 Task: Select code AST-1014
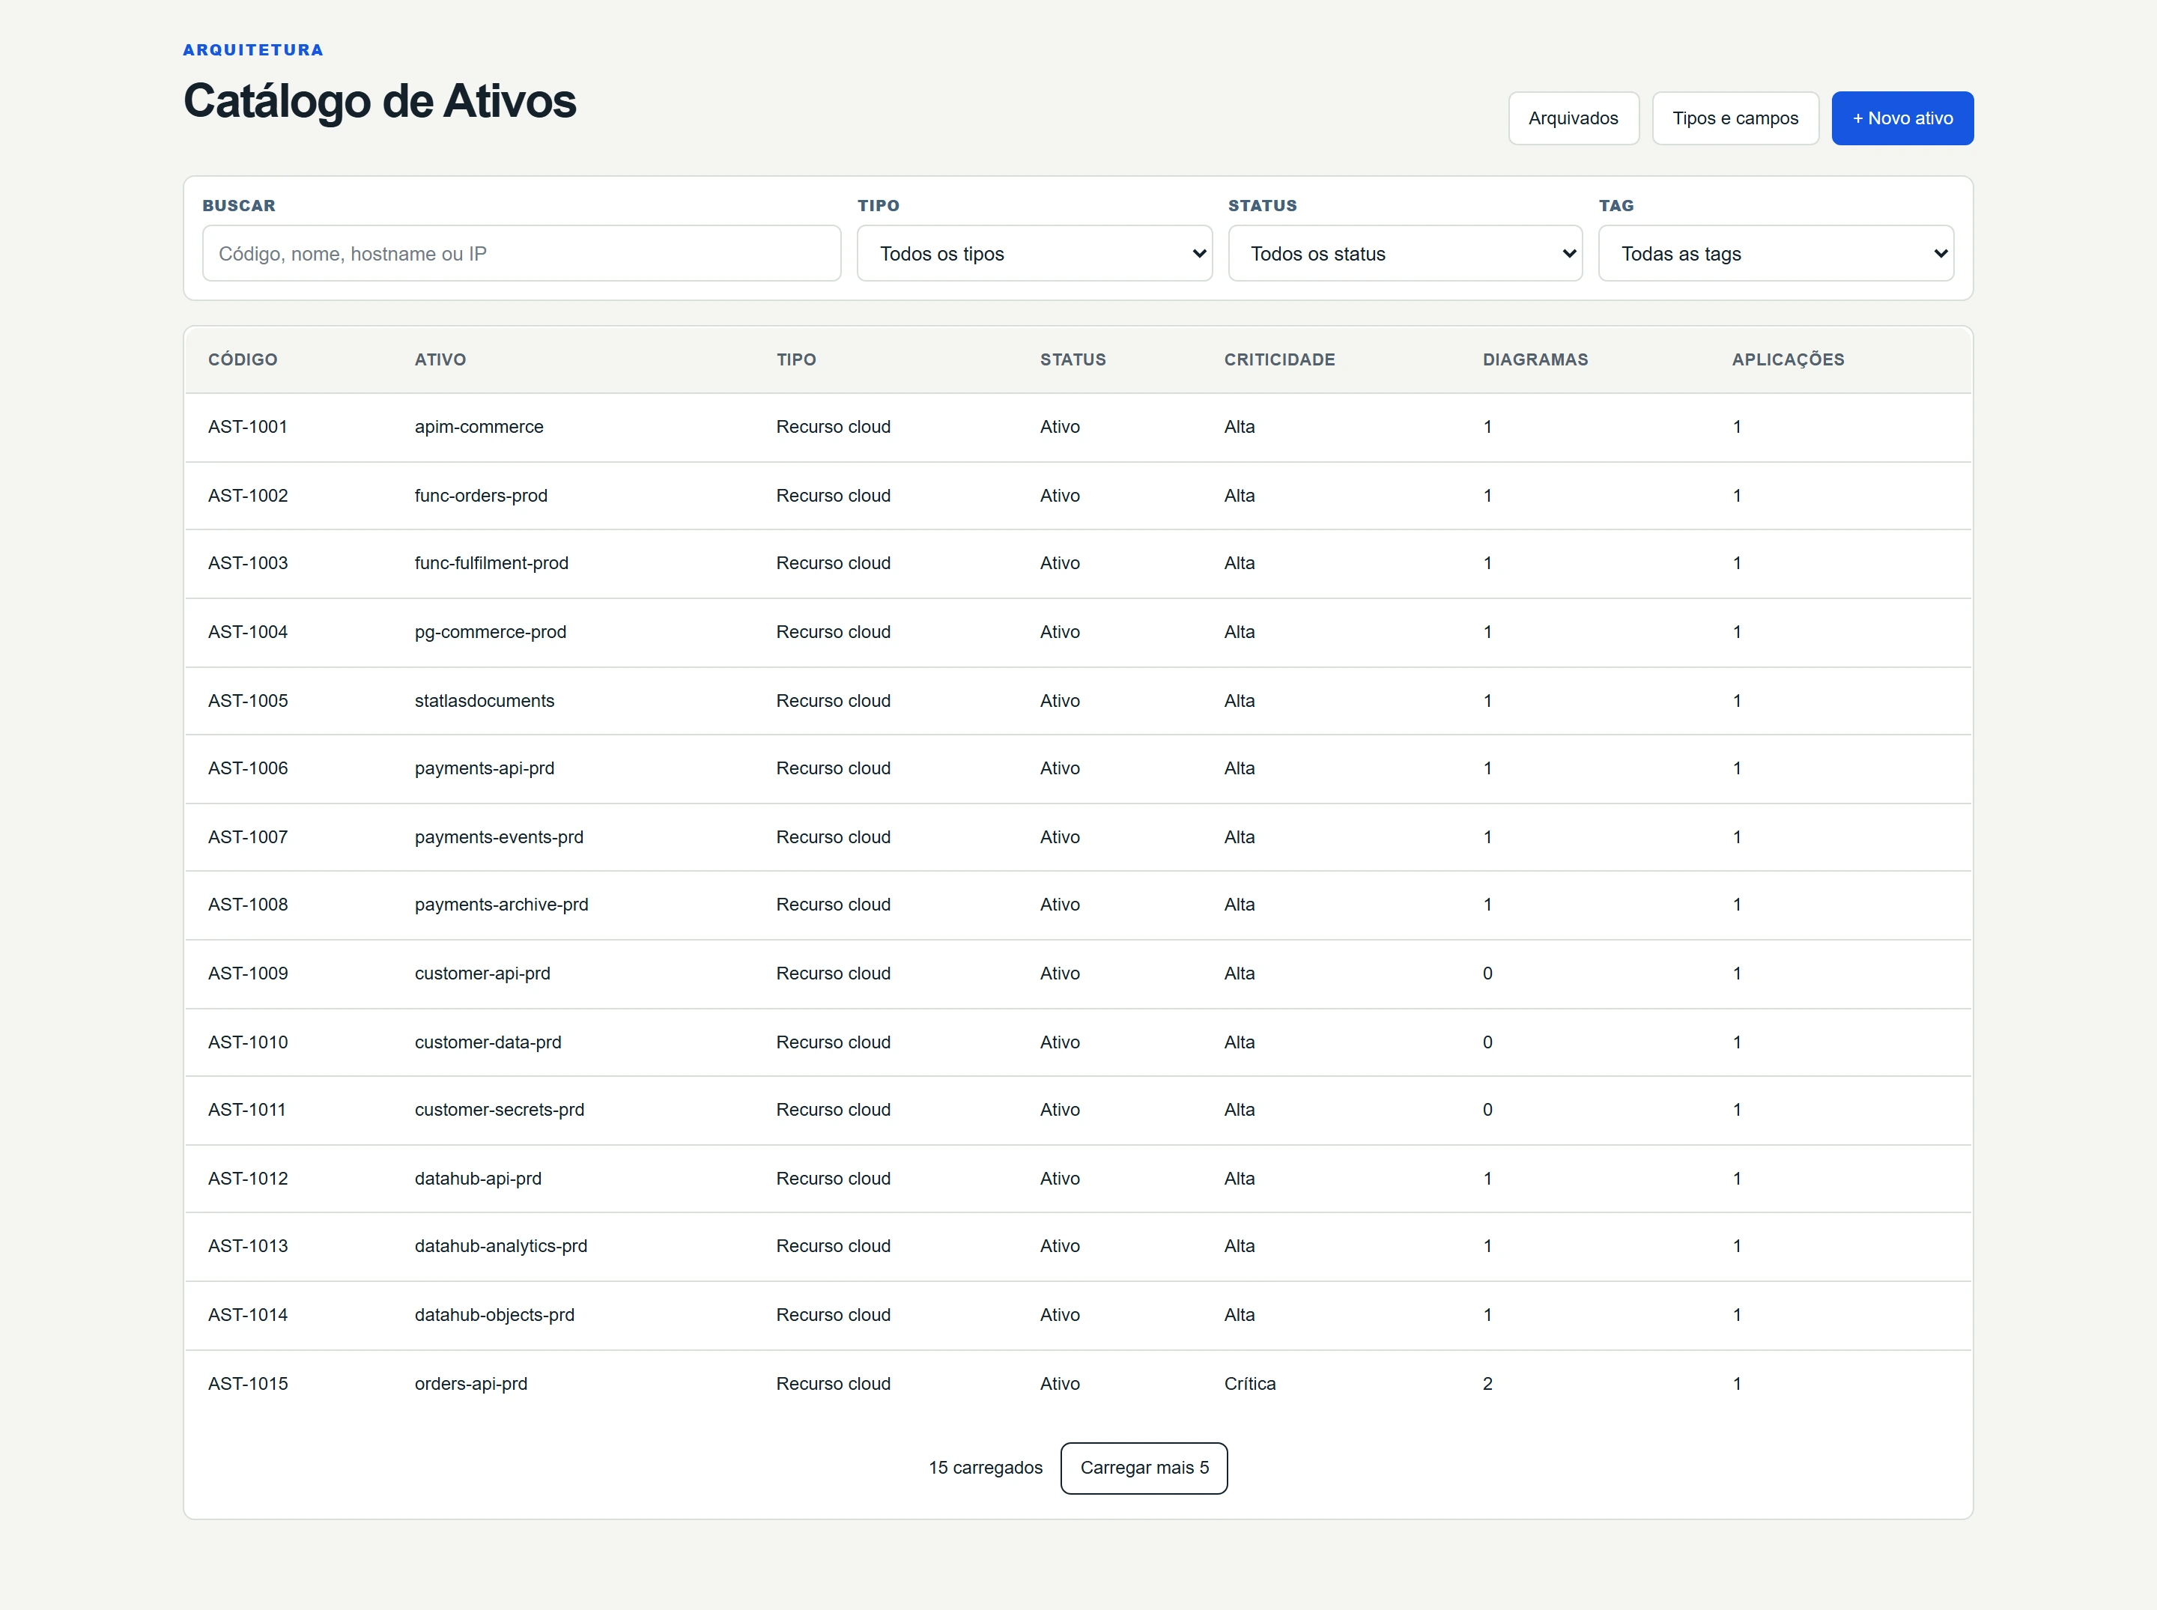pyautogui.click(x=248, y=1315)
